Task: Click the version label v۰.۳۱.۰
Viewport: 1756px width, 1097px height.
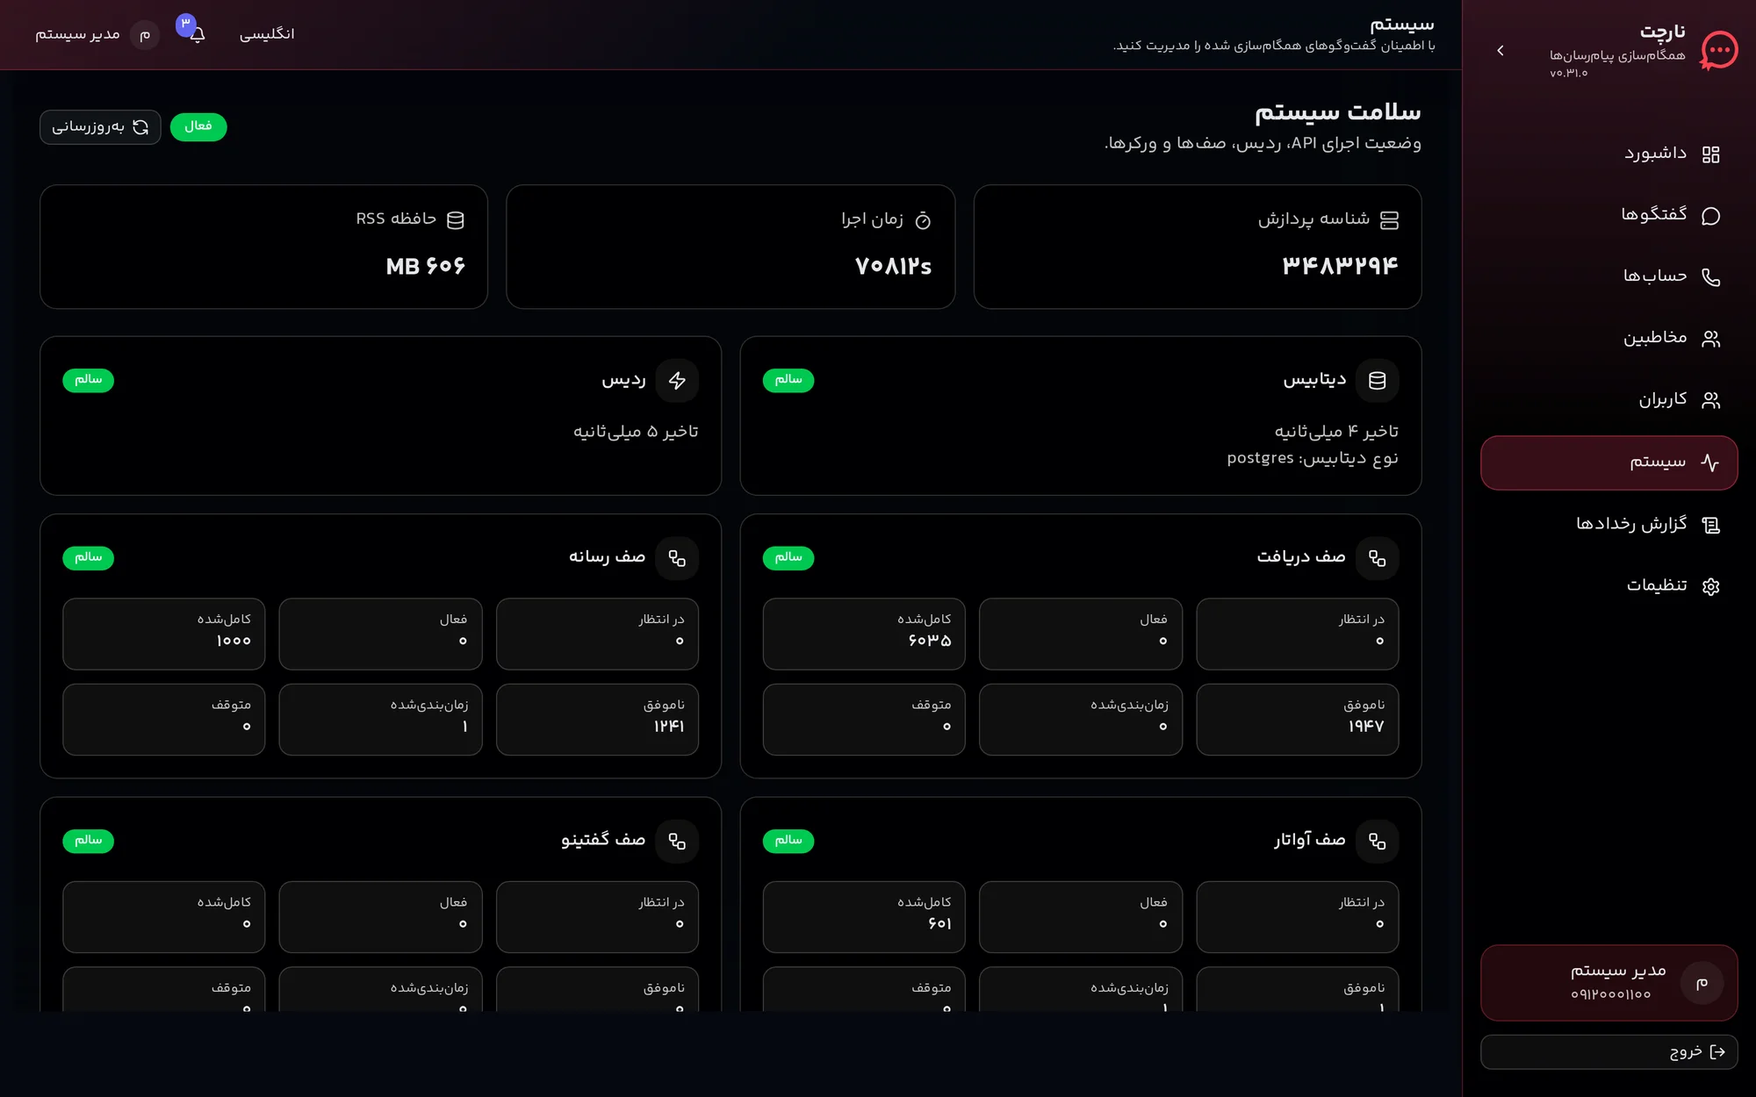Action: [x=1569, y=73]
